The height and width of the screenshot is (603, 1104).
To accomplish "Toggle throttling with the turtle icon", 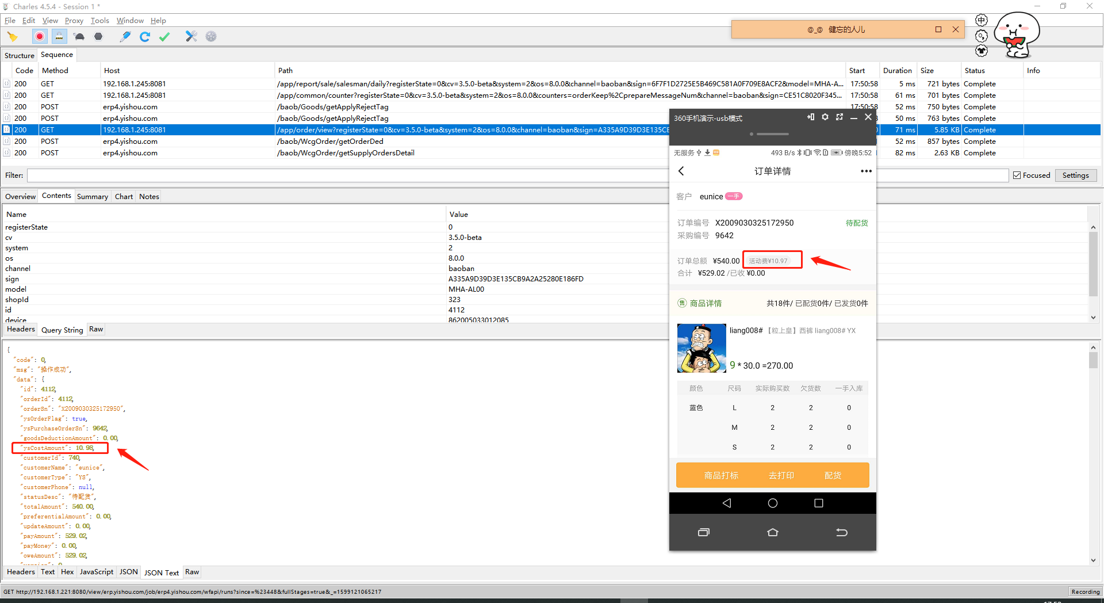I will pyautogui.click(x=79, y=37).
